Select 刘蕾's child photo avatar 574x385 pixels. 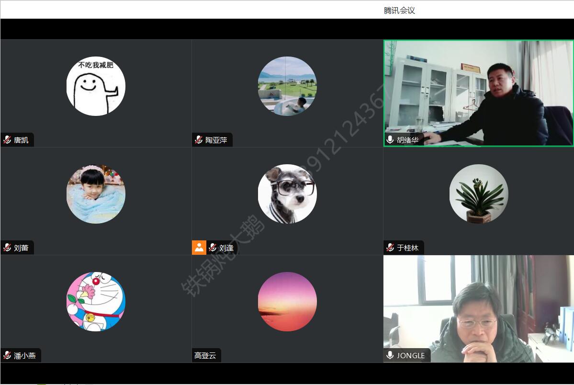[96, 194]
